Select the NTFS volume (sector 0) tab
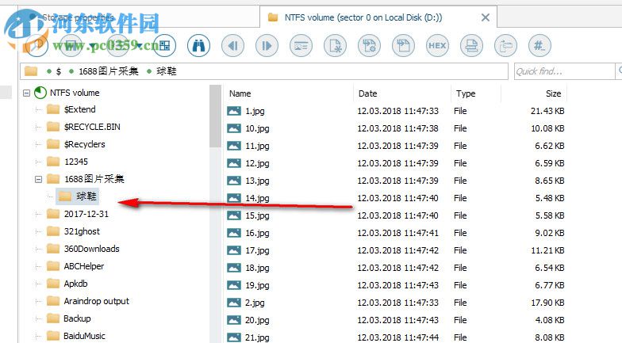Image resolution: width=622 pixels, height=343 pixels. click(x=363, y=17)
